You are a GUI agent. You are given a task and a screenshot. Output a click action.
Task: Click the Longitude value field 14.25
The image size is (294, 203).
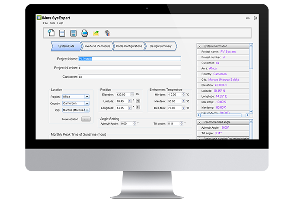[x=122, y=108]
